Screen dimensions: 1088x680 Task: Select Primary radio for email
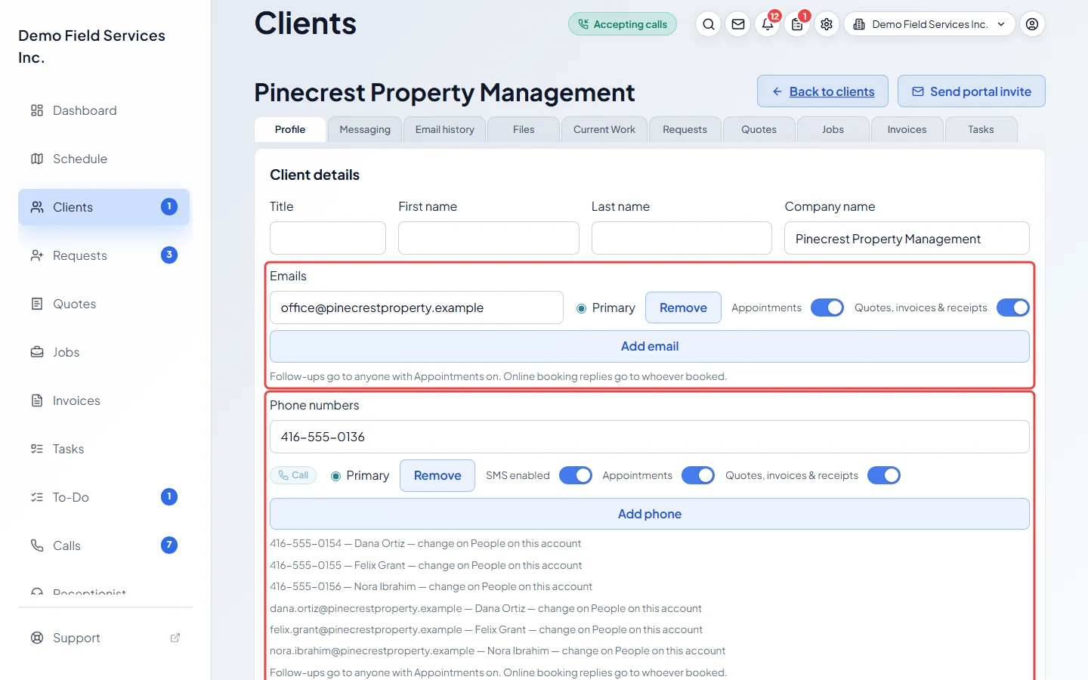581,308
